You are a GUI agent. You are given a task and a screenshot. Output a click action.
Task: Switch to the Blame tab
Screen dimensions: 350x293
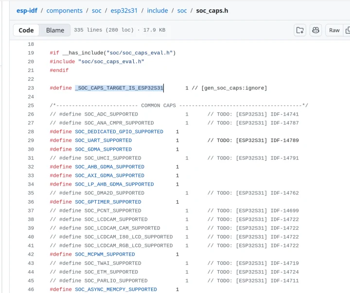pos(55,30)
